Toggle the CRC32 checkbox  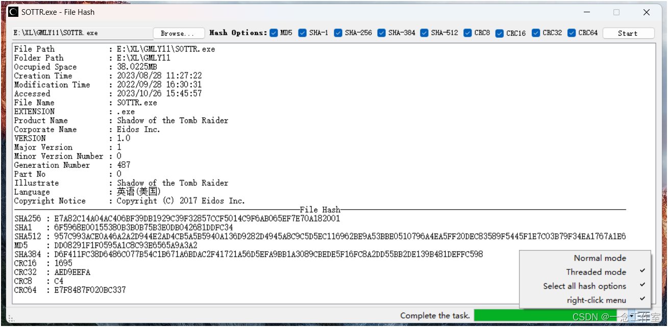point(536,33)
